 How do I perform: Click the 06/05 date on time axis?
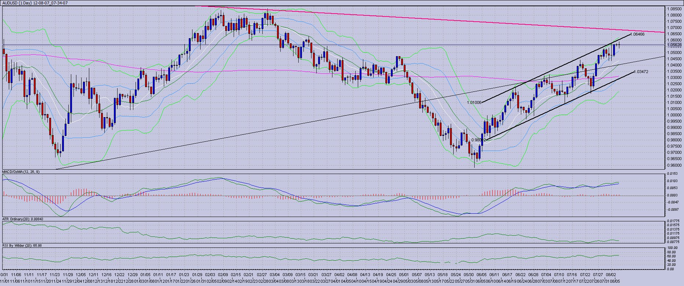point(481,275)
